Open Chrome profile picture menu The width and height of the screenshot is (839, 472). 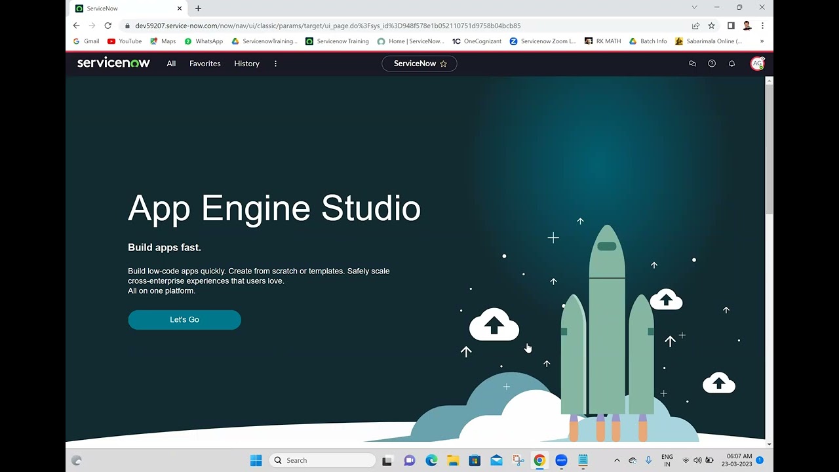click(x=747, y=26)
